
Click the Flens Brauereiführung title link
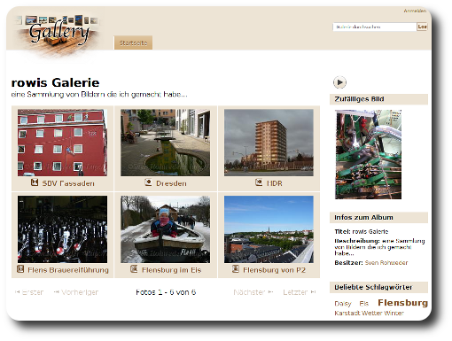[68, 270]
